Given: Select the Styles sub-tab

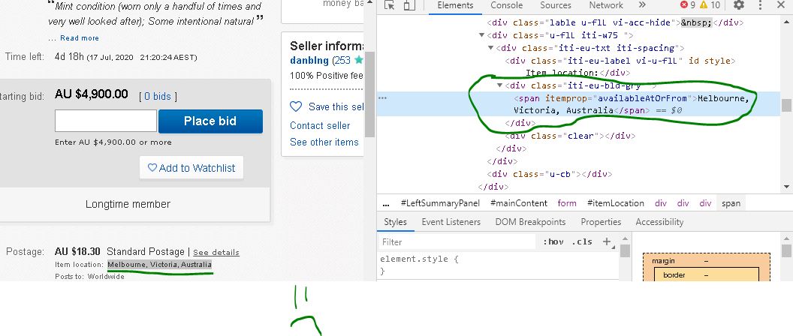Looking at the screenshot, I should pyautogui.click(x=396, y=222).
